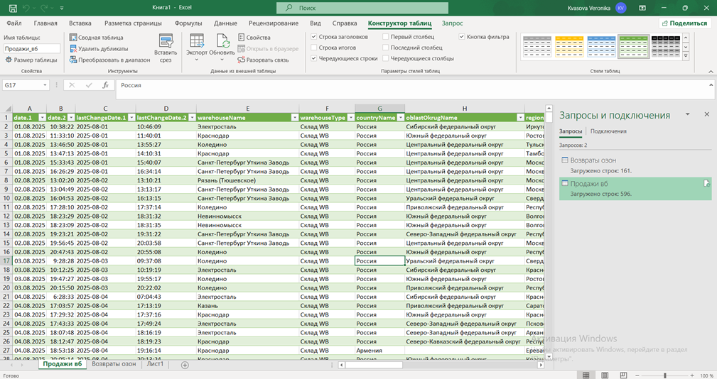Expand the formula bar
The height and width of the screenshot is (379, 717).
click(x=711, y=85)
